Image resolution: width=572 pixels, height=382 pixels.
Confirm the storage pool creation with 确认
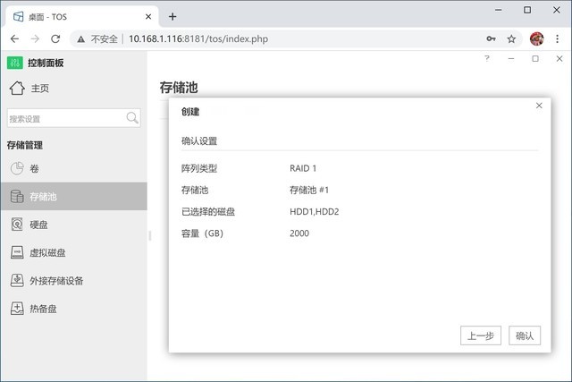(525, 335)
